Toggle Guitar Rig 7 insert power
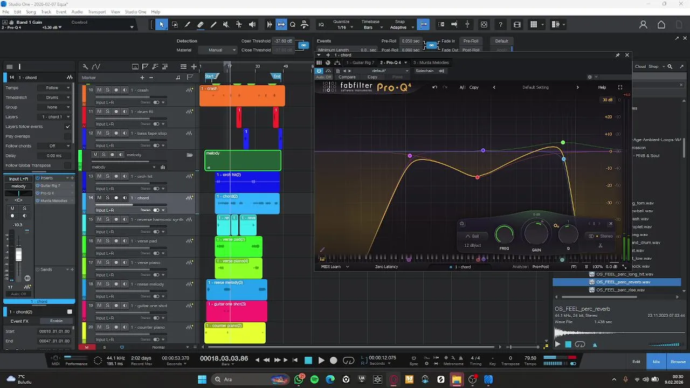 point(38,186)
